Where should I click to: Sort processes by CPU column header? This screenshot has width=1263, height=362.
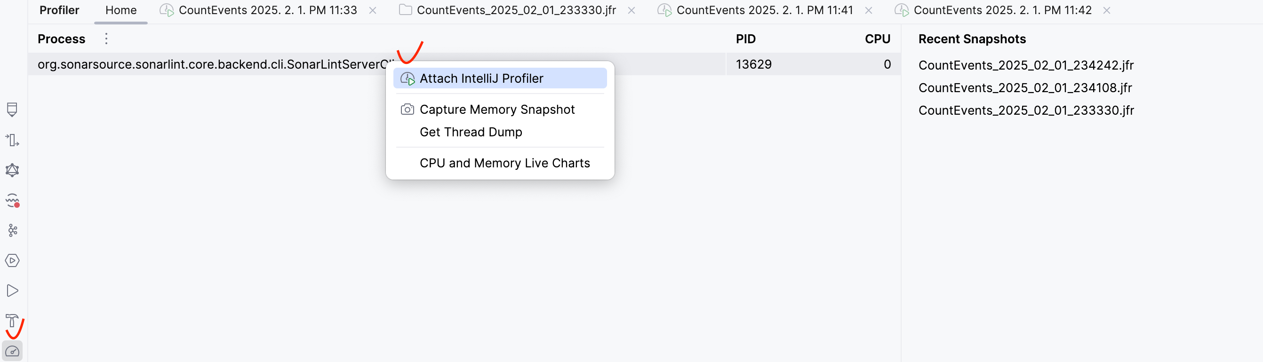[x=877, y=39]
